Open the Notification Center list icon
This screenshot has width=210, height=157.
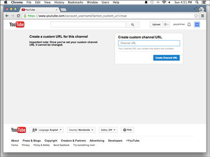pos(204,2)
